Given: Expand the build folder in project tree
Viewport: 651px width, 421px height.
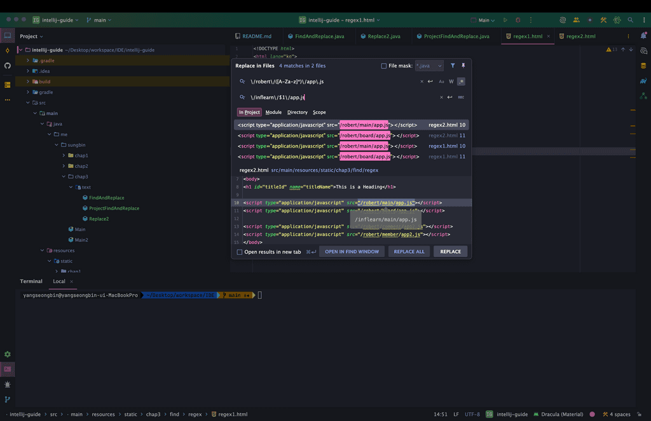Looking at the screenshot, I should (28, 81).
